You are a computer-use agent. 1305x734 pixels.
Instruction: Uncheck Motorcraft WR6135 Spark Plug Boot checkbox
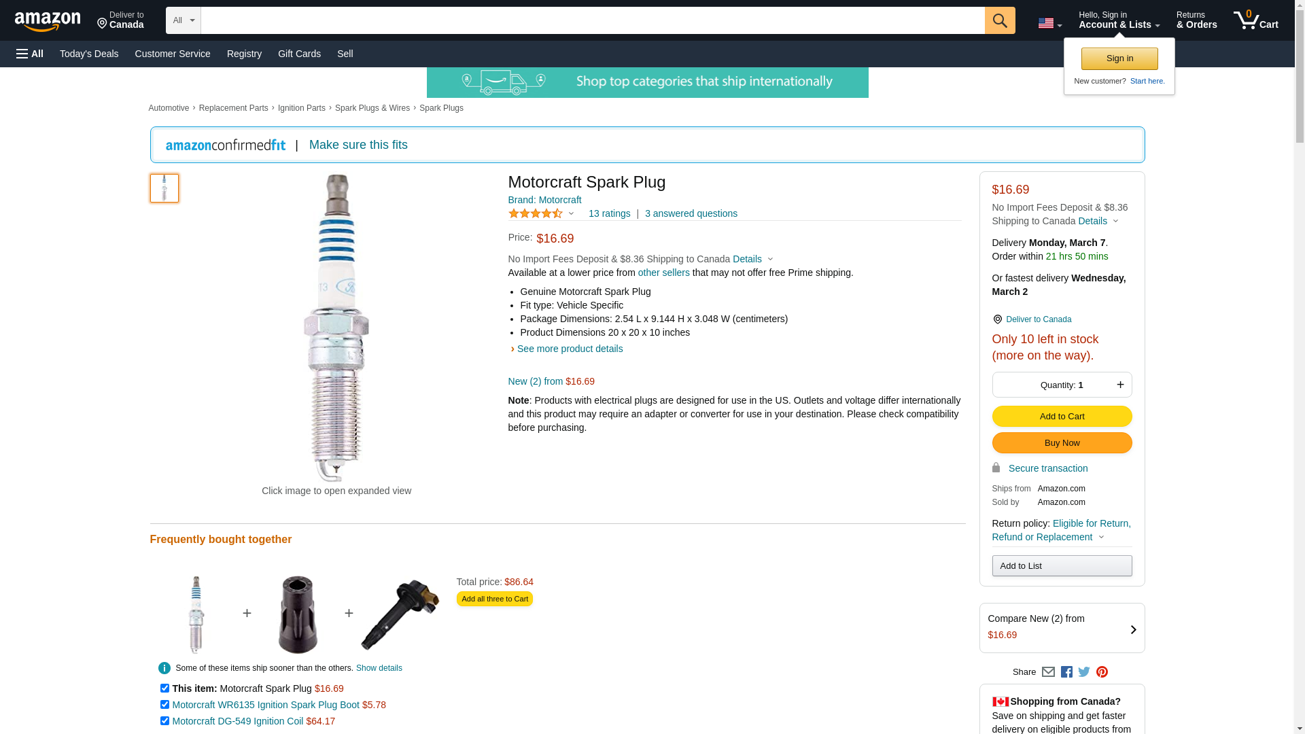click(x=164, y=705)
